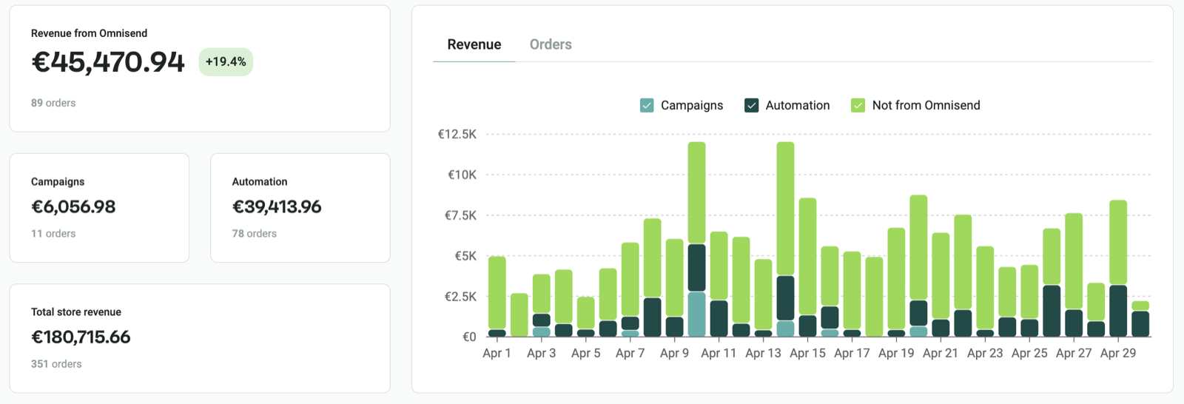Click the Total store revenue label
Screen dimensions: 1184x404
point(76,312)
